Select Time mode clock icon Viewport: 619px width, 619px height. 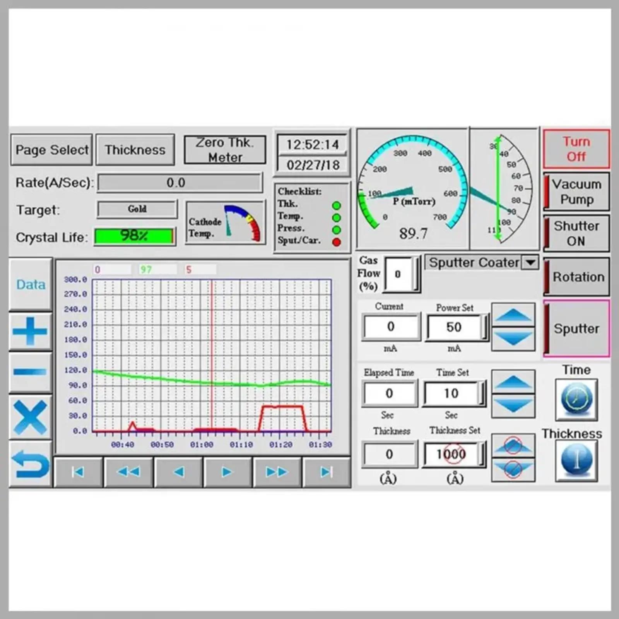click(576, 400)
